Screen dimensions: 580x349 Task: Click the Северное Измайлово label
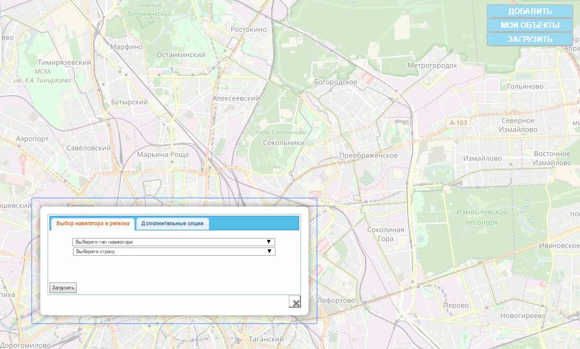click(518, 125)
